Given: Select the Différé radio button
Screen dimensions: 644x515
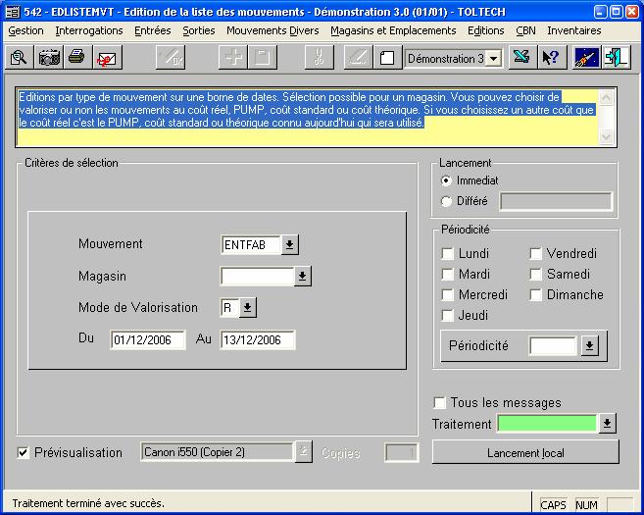Looking at the screenshot, I should pos(447,201).
